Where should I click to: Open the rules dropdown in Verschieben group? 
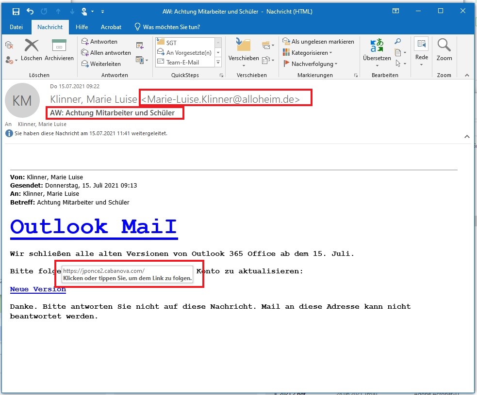[268, 46]
